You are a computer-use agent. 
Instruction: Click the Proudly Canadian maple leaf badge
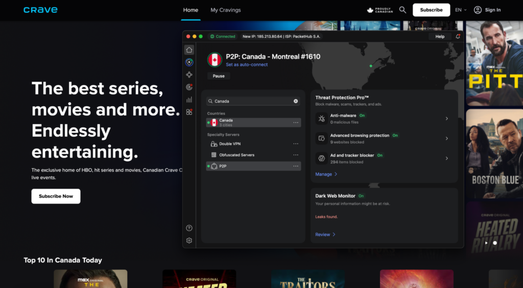[380, 10]
